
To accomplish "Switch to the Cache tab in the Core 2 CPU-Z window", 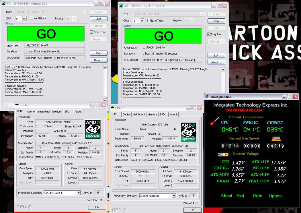I will pos(126,114).
